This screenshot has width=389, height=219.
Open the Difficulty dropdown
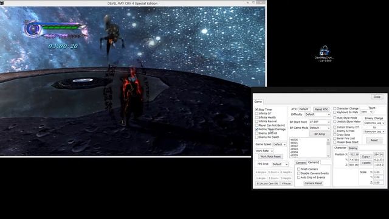[x=317, y=114]
